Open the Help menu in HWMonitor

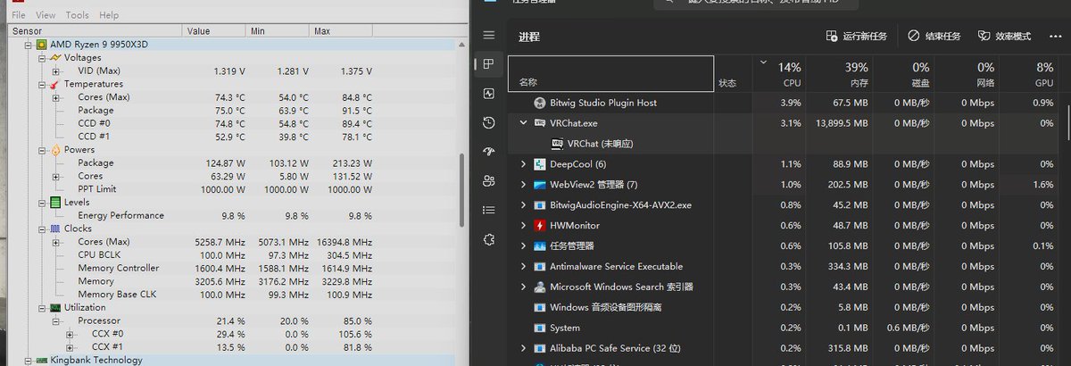click(x=109, y=15)
